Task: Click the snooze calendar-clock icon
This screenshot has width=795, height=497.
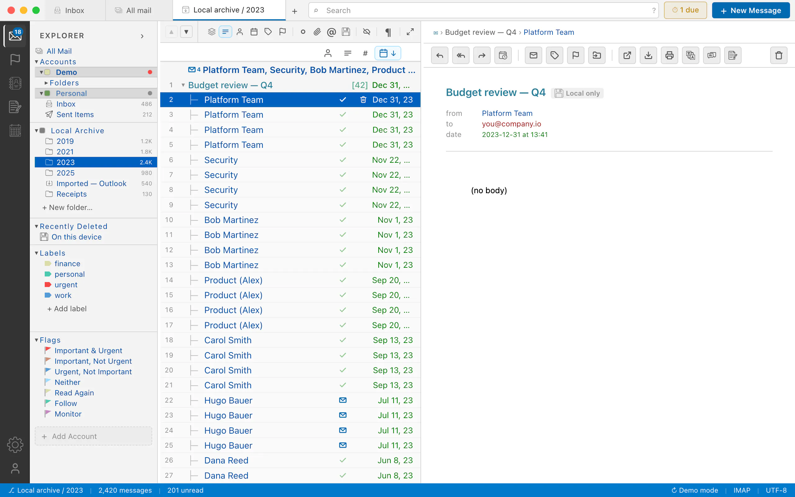Action: coord(503,55)
